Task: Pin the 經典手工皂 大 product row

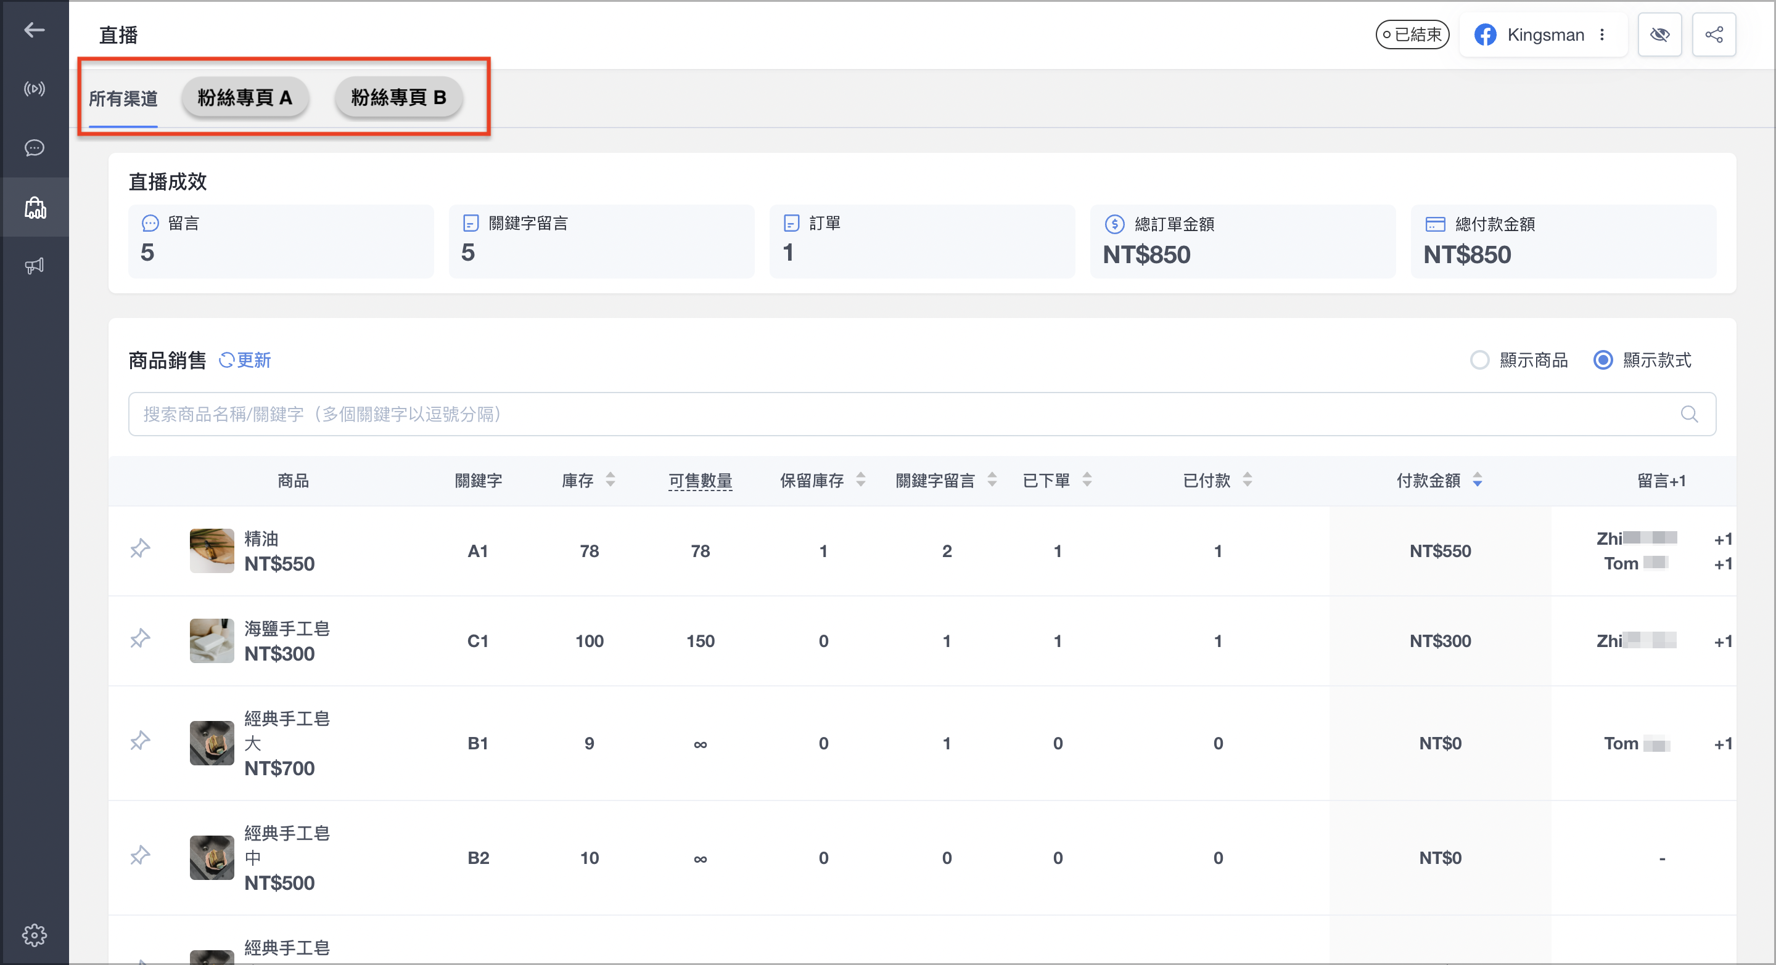Action: point(140,741)
